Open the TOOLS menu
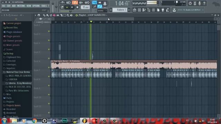Image resolution: width=221 pixels, height=124 pixels. pyautogui.click(x=44, y=6)
